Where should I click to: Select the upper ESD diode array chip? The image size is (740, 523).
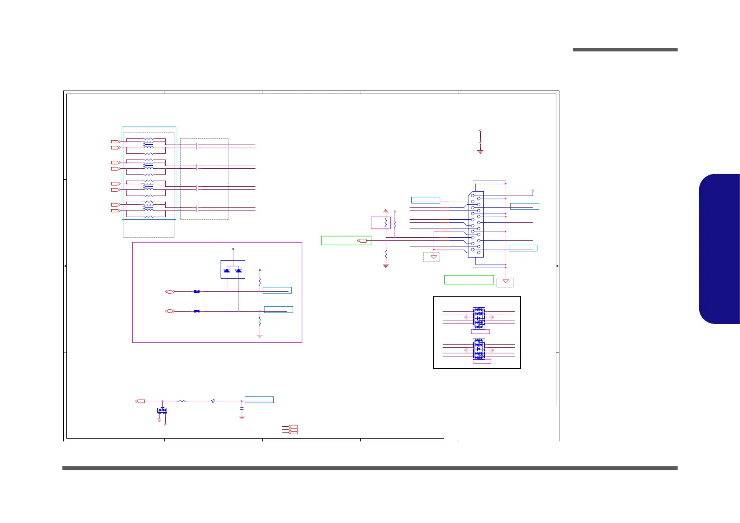479,317
